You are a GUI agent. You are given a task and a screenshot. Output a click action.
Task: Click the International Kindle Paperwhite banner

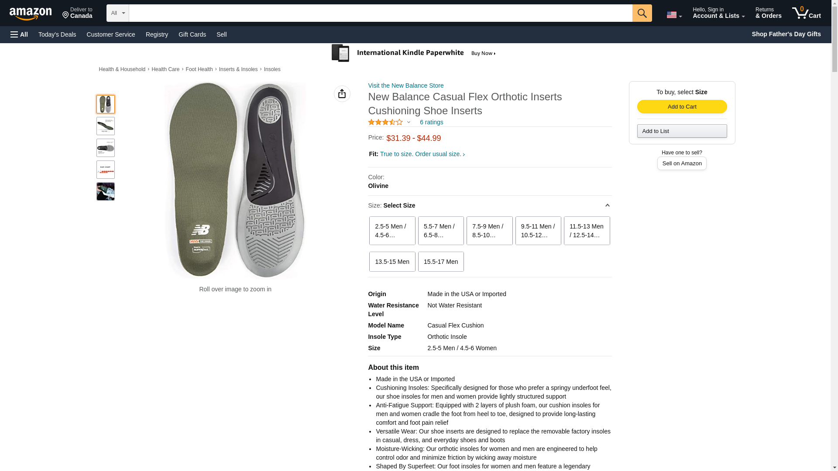414,53
